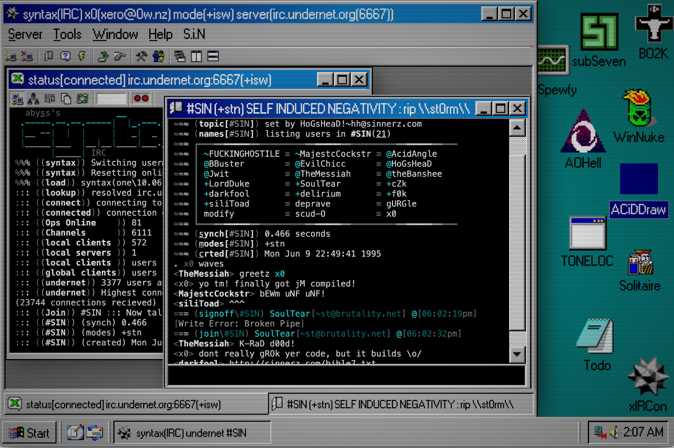Image resolution: width=674 pixels, height=448 pixels.
Task: Click the green X icon in status window title
Action: pyautogui.click(x=17, y=79)
